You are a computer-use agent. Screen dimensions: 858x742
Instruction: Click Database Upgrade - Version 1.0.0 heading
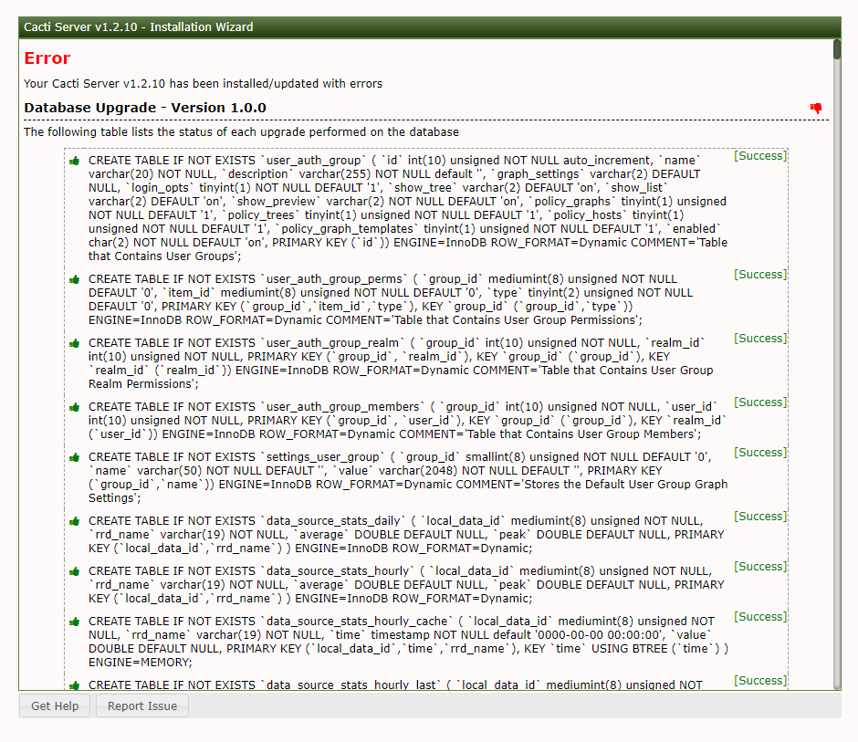[145, 108]
